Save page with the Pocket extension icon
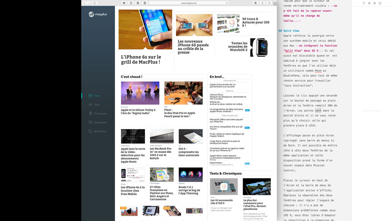The width and height of the screenshot is (392, 221). 124,3
